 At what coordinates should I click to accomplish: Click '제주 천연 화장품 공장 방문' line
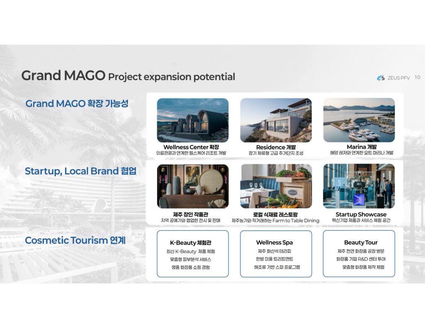click(x=361, y=251)
